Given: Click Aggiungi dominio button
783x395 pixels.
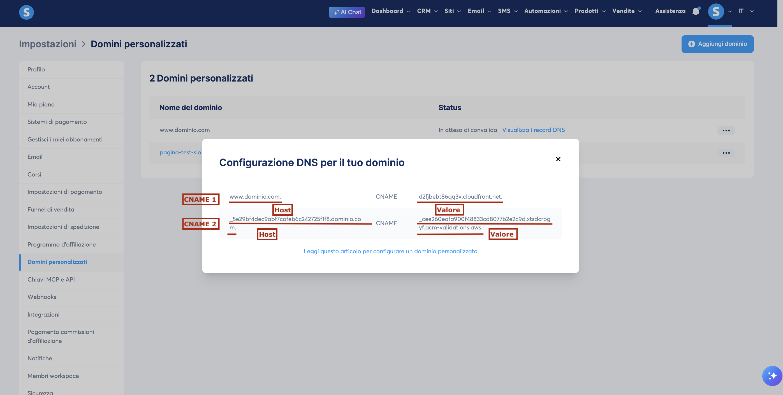Looking at the screenshot, I should (717, 44).
